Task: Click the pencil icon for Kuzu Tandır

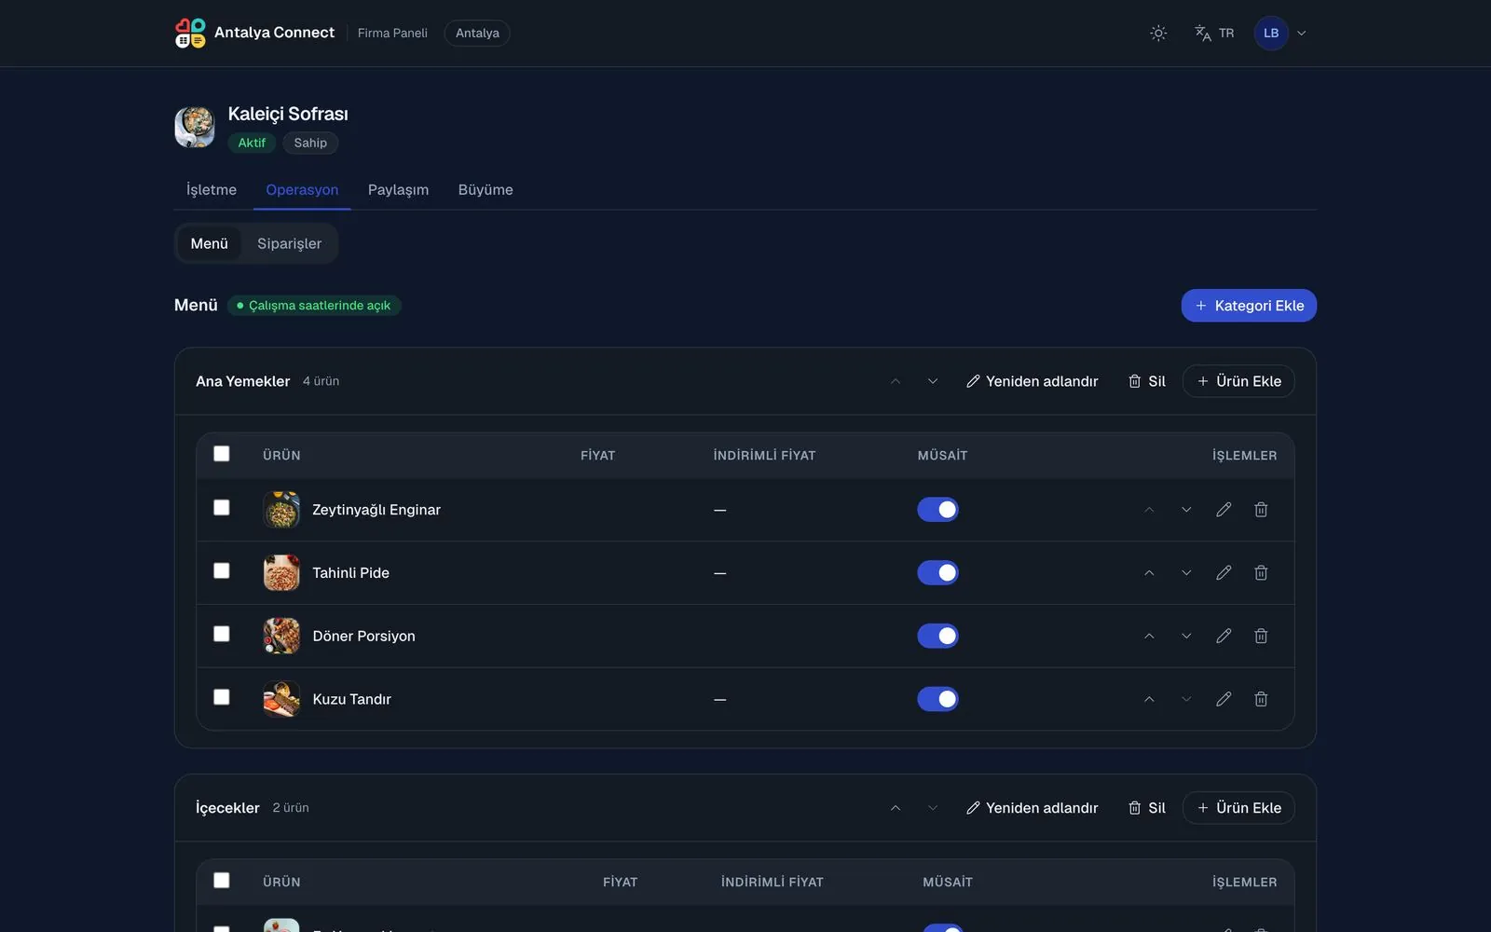Action: point(1224,699)
